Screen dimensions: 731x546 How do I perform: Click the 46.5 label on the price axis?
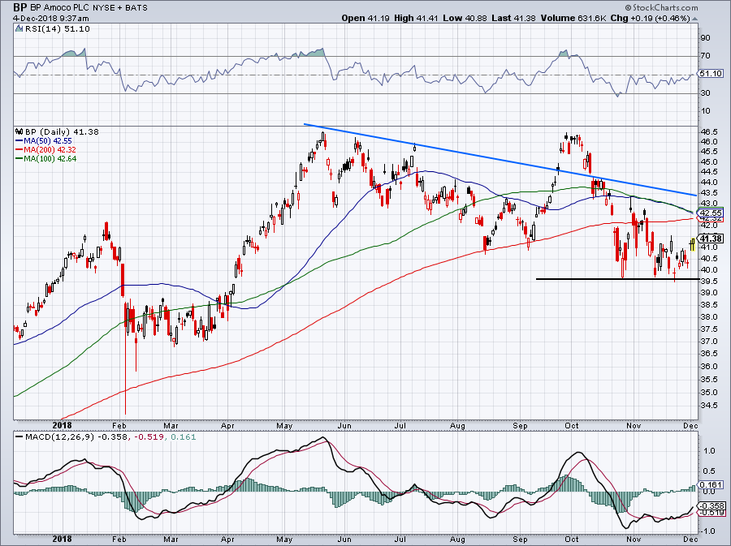[709, 133]
